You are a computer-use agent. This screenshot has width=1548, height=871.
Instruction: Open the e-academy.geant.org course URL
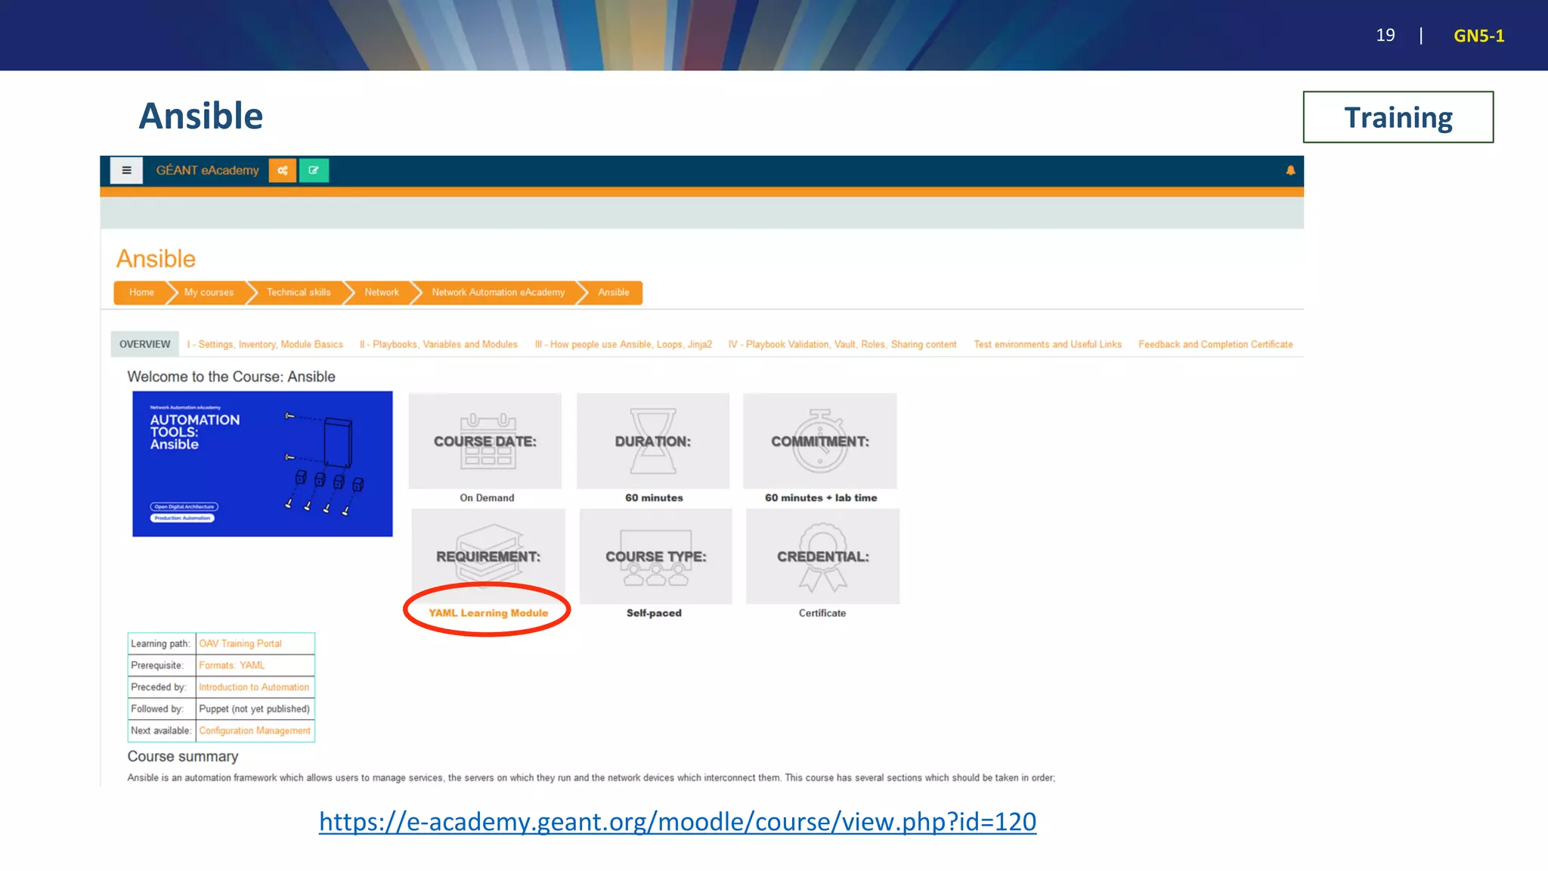[677, 822]
